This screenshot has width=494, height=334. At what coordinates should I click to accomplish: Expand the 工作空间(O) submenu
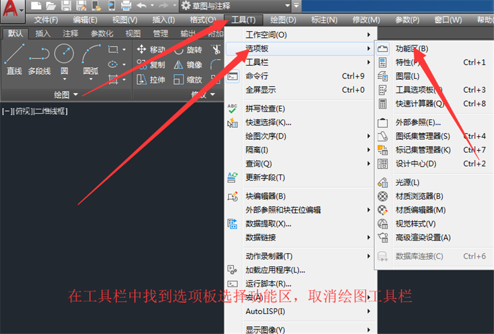[x=301, y=35]
